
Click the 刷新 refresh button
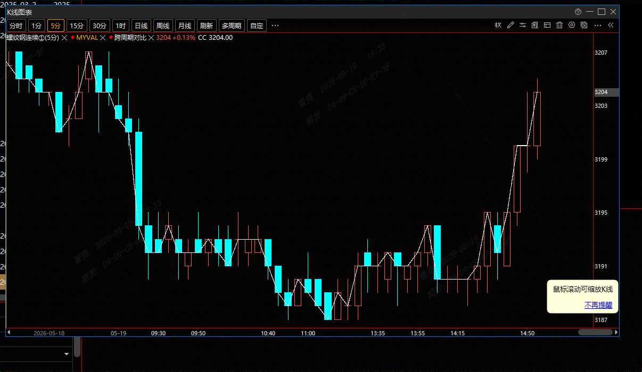pos(207,26)
